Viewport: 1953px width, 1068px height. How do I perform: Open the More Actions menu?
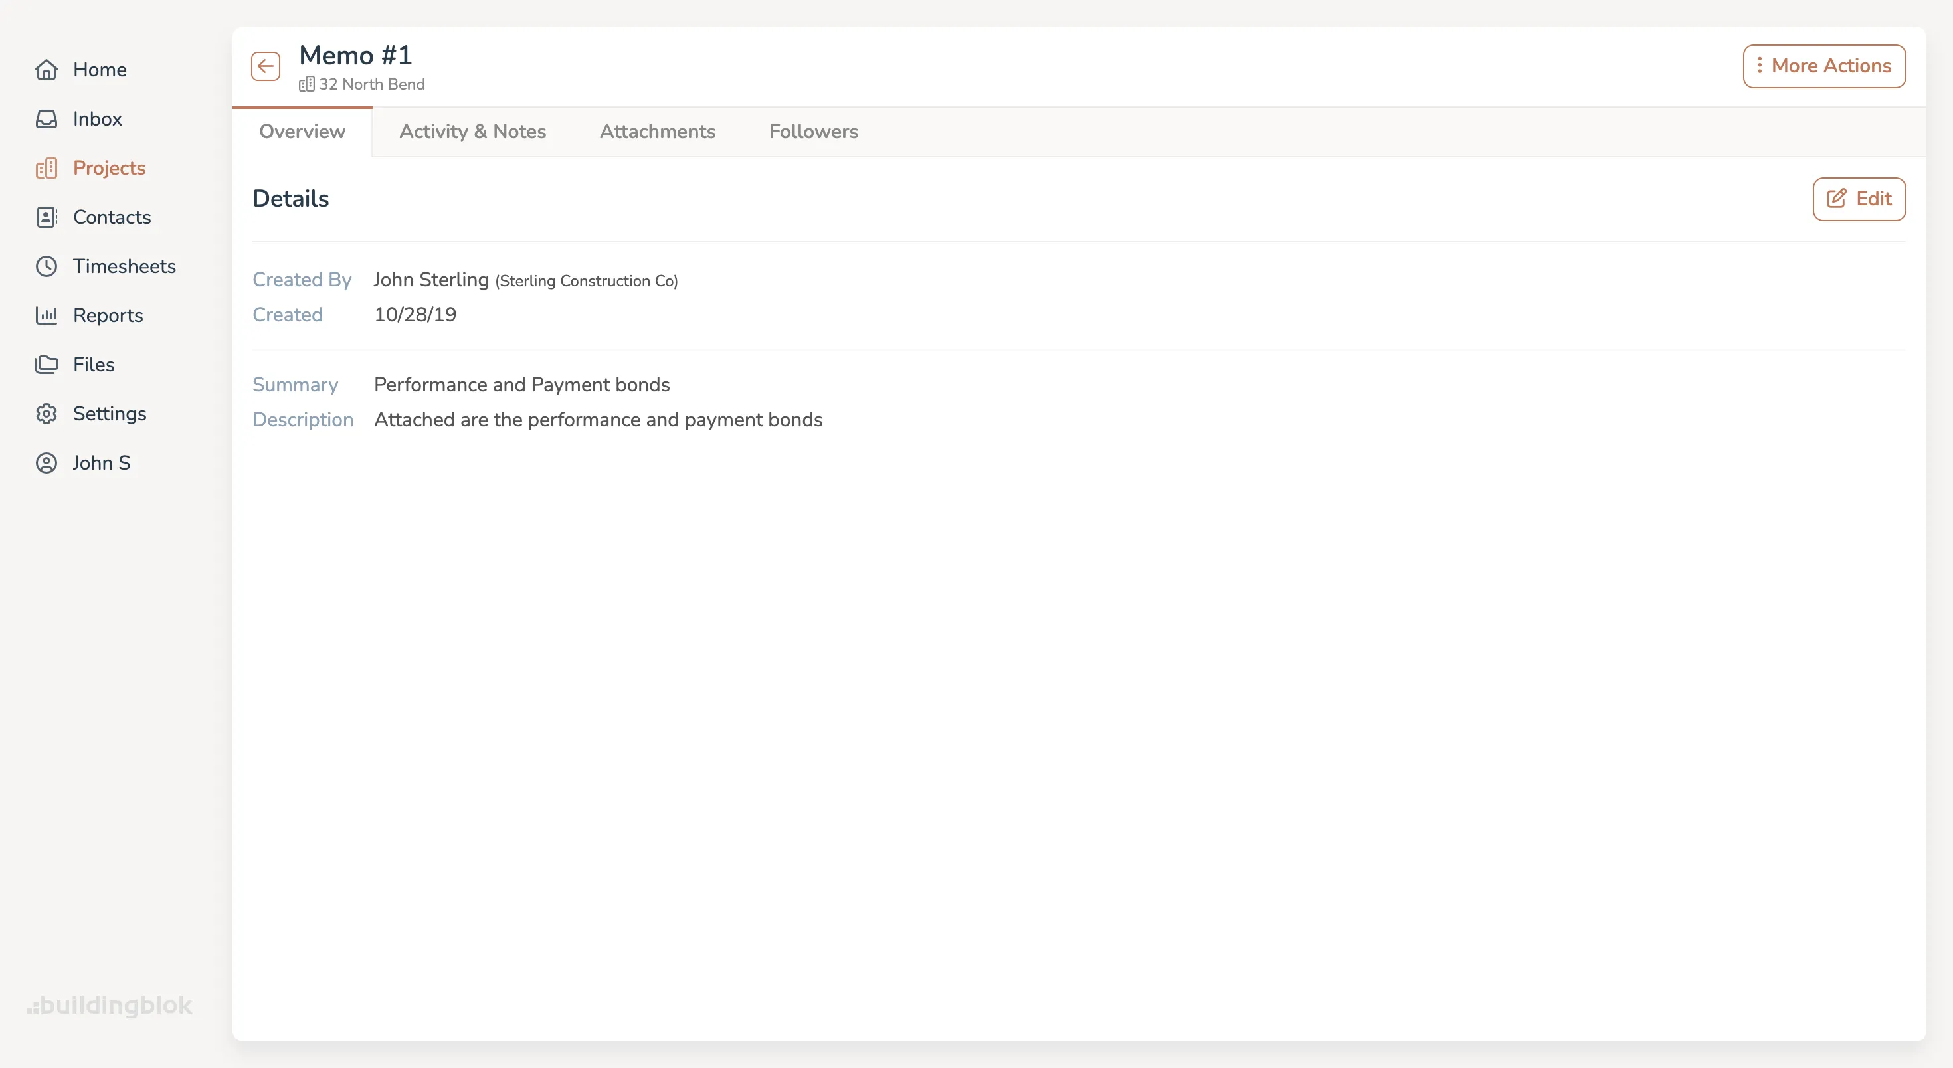pyautogui.click(x=1824, y=66)
